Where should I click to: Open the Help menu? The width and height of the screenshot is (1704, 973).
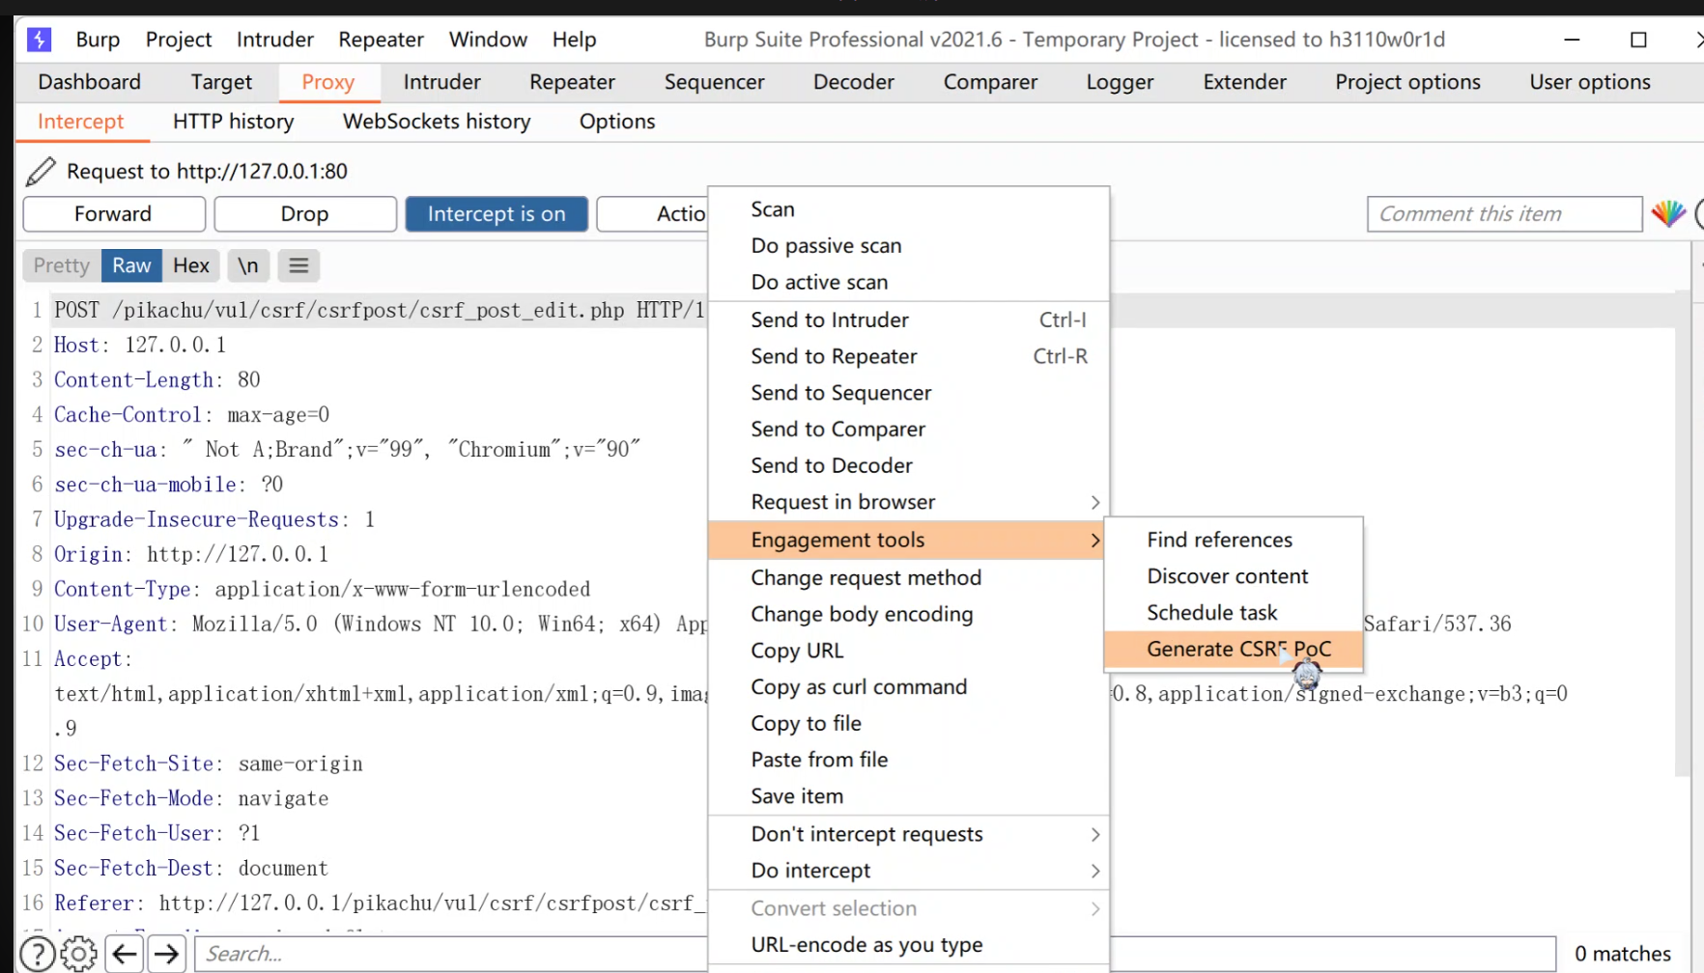point(574,40)
